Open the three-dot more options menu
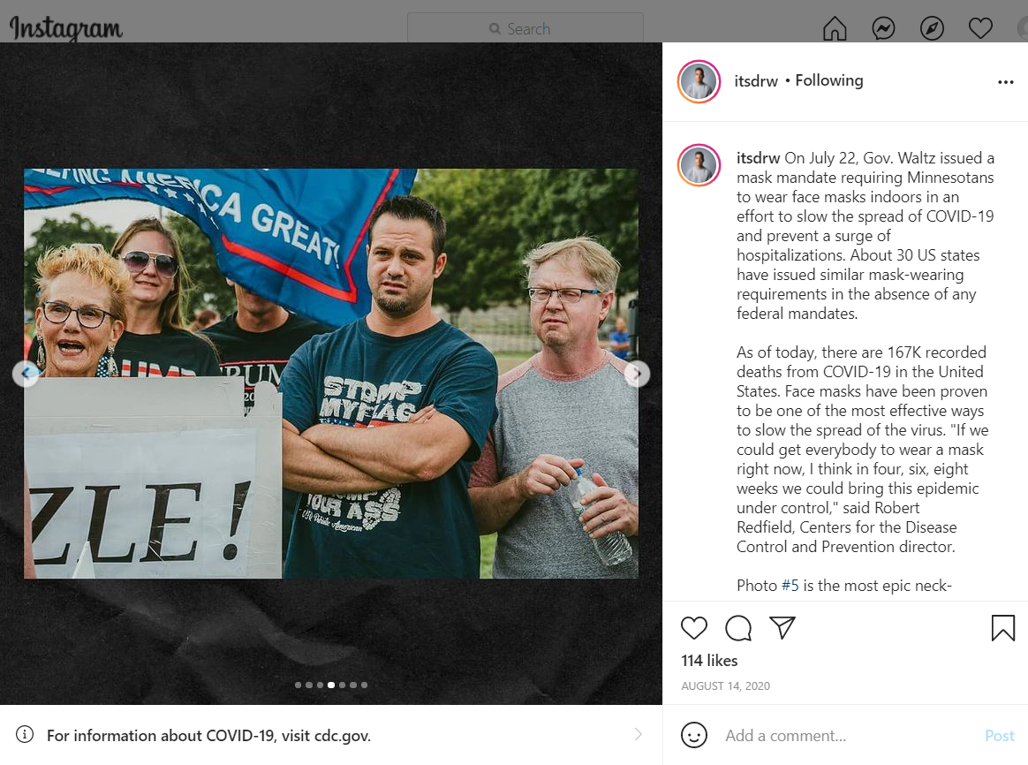Screen dimensions: 1028x765 (1006, 82)
